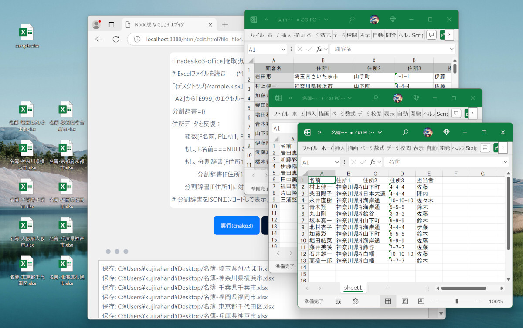
Task: Open the 数式 tab in the front Excel
Action: [x=379, y=148]
